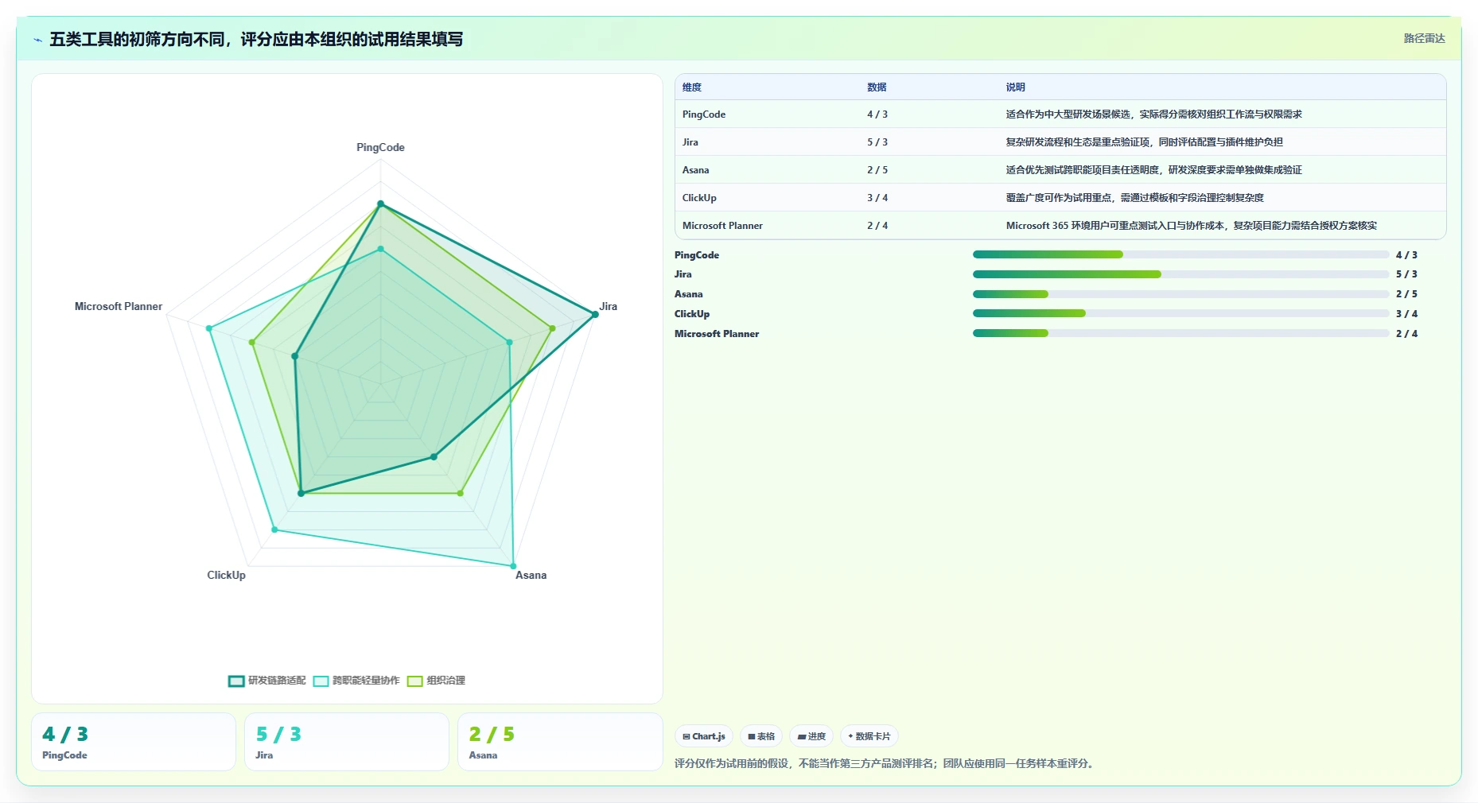Click the 3 / 4 value in ClickUp table row

[x=877, y=198]
